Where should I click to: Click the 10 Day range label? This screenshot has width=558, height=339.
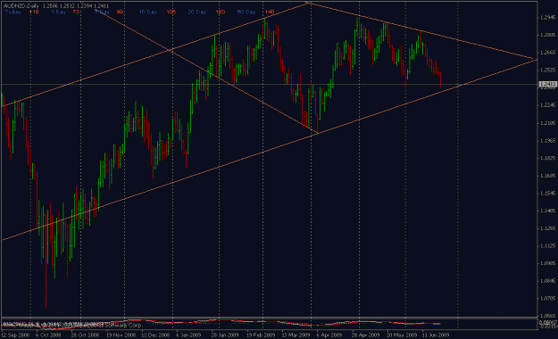[x=148, y=12]
